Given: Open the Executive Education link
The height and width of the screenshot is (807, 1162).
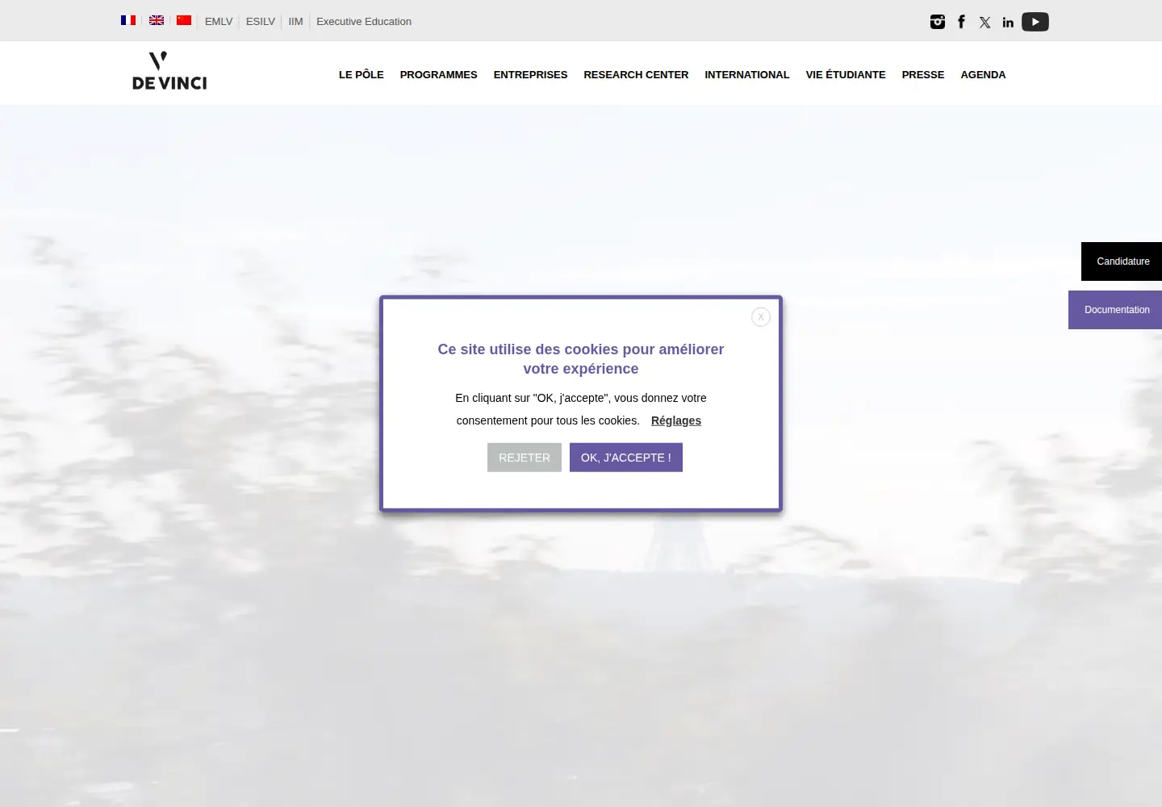Looking at the screenshot, I should (364, 22).
